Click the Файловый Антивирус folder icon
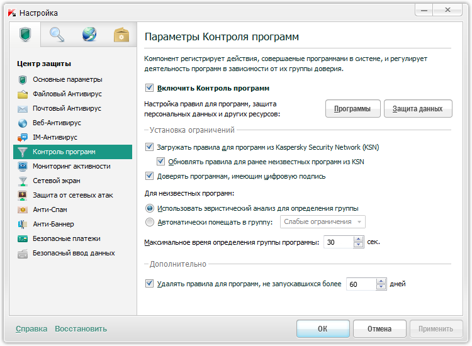 coord(23,94)
